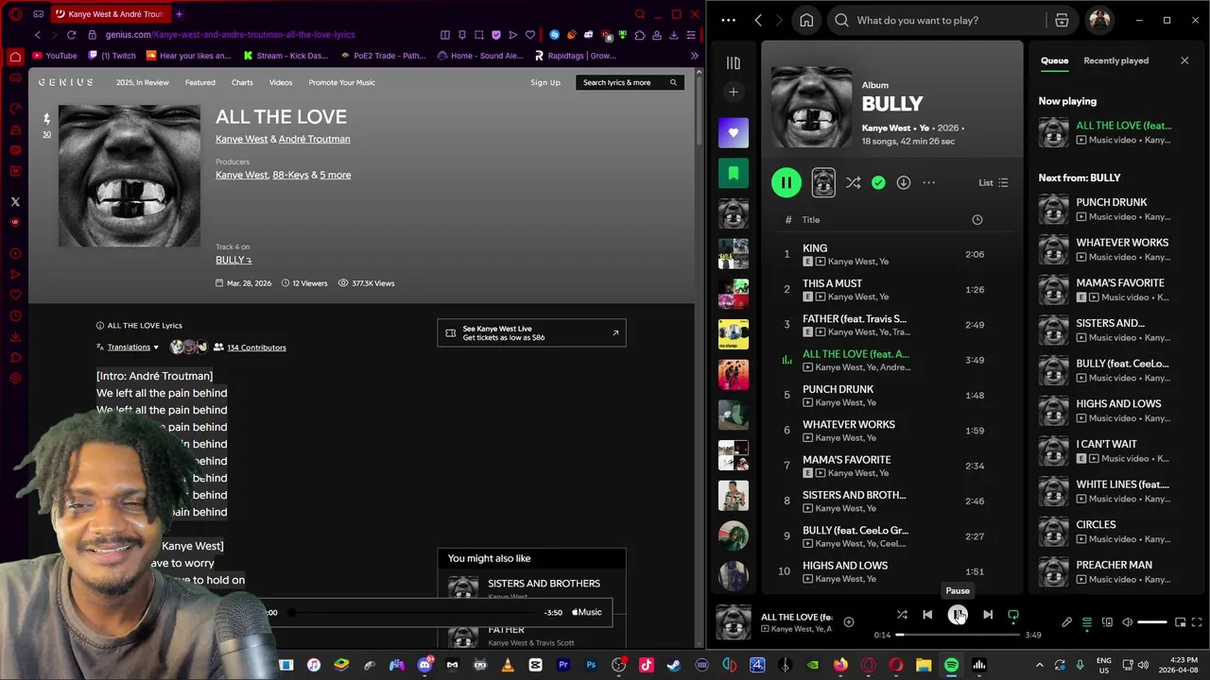
Task: Show hidden system tray icons
Action: 1040,665
